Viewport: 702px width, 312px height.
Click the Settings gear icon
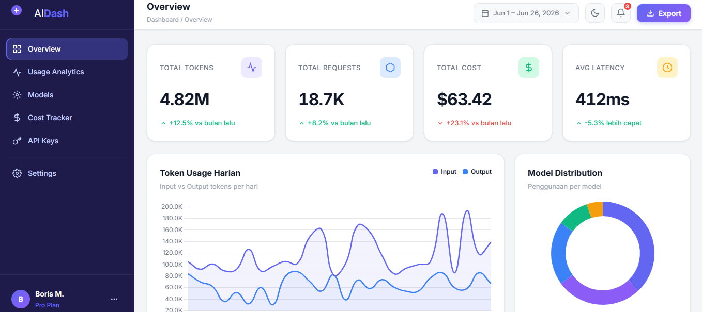coord(17,173)
